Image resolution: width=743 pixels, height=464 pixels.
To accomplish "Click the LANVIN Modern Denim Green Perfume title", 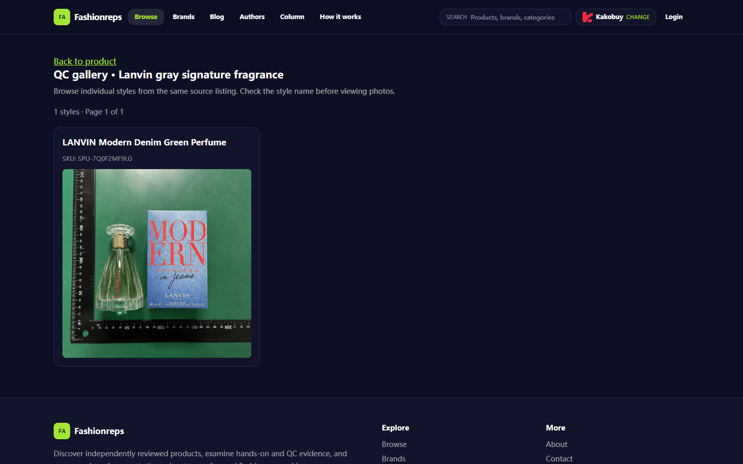I will pos(144,142).
